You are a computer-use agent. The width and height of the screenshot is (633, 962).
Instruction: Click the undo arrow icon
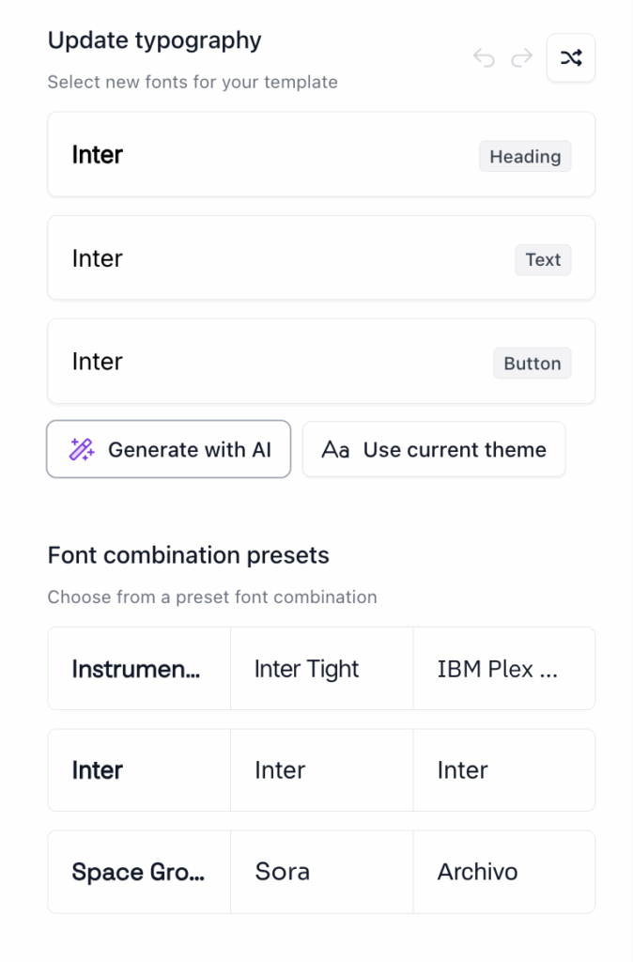pos(484,57)
